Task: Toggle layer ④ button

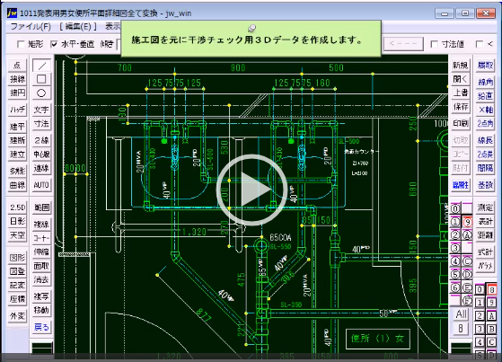Action: tap(455, 261)
